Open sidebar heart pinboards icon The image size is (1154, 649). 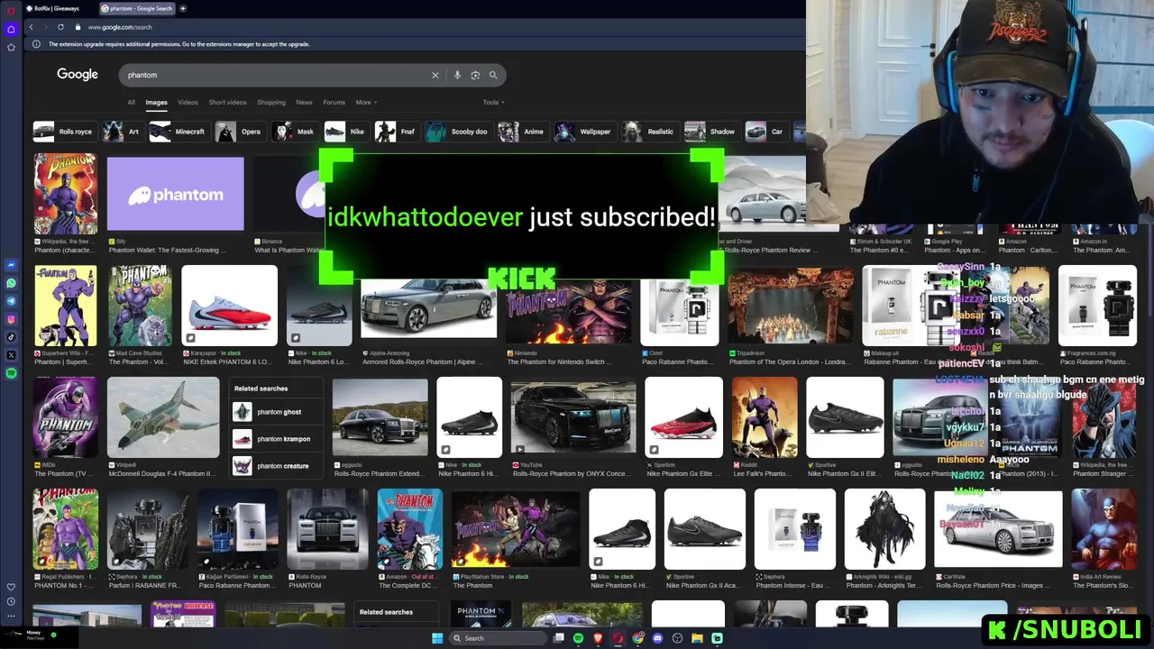(11, 587)
